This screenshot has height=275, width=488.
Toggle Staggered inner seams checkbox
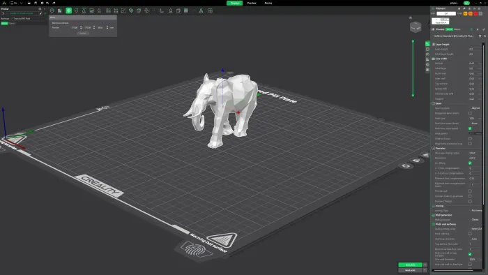pos(470,113)
